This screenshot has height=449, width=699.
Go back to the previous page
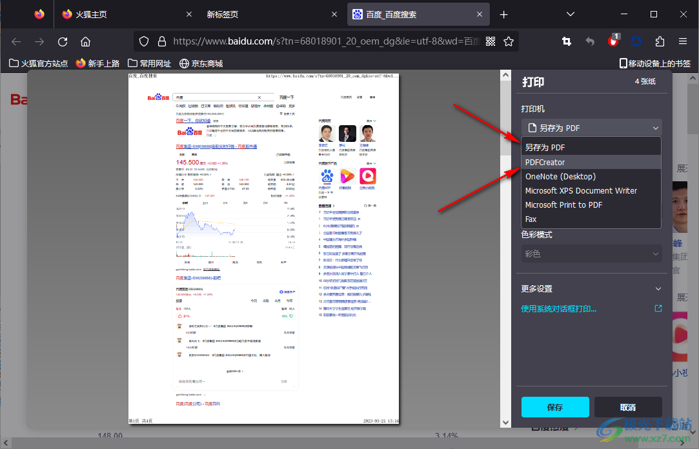17,41
